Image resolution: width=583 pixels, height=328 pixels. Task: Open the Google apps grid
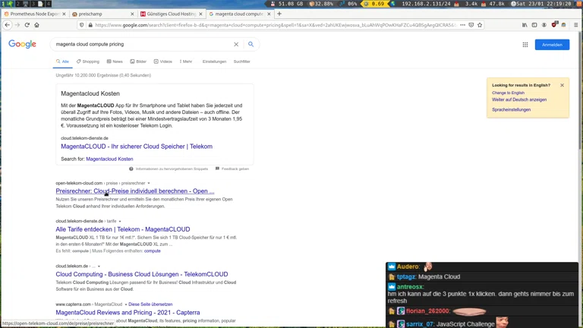pos(525,45)
